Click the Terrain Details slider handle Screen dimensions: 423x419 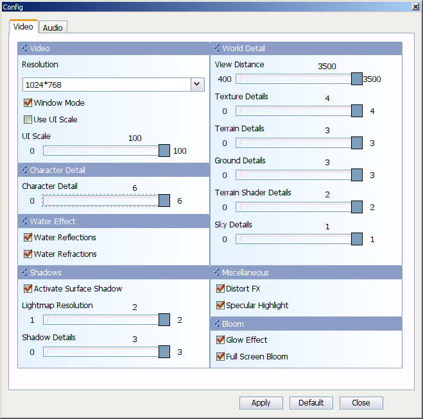pyautogui.click(x=357, y=143)
